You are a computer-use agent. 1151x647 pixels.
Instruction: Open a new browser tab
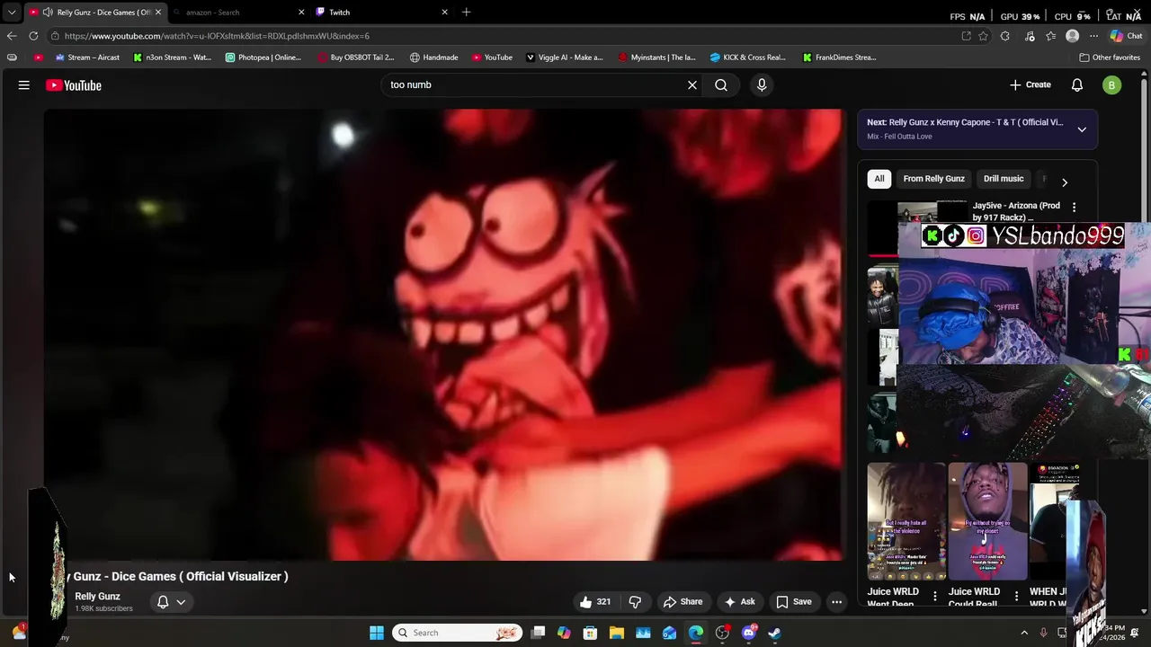point(466,13)
